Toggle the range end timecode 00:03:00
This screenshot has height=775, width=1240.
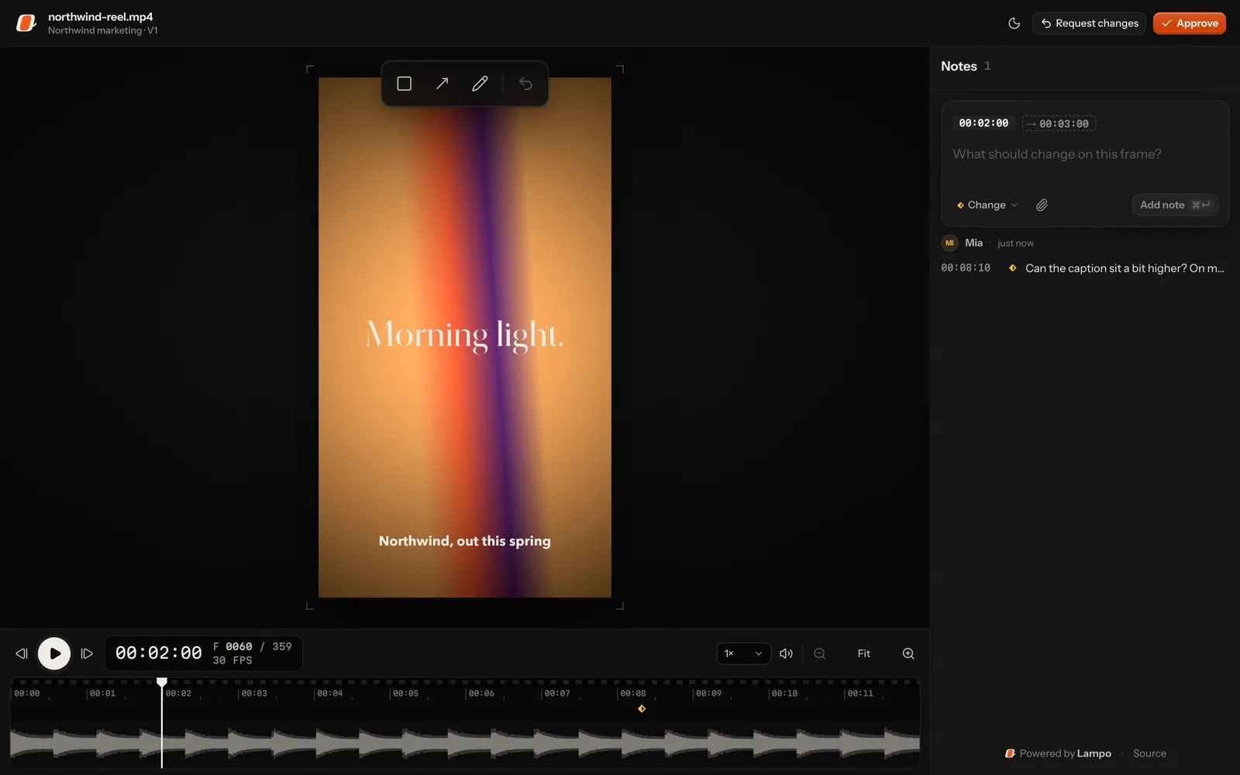pyautogui.click(x=1059, y=123)
